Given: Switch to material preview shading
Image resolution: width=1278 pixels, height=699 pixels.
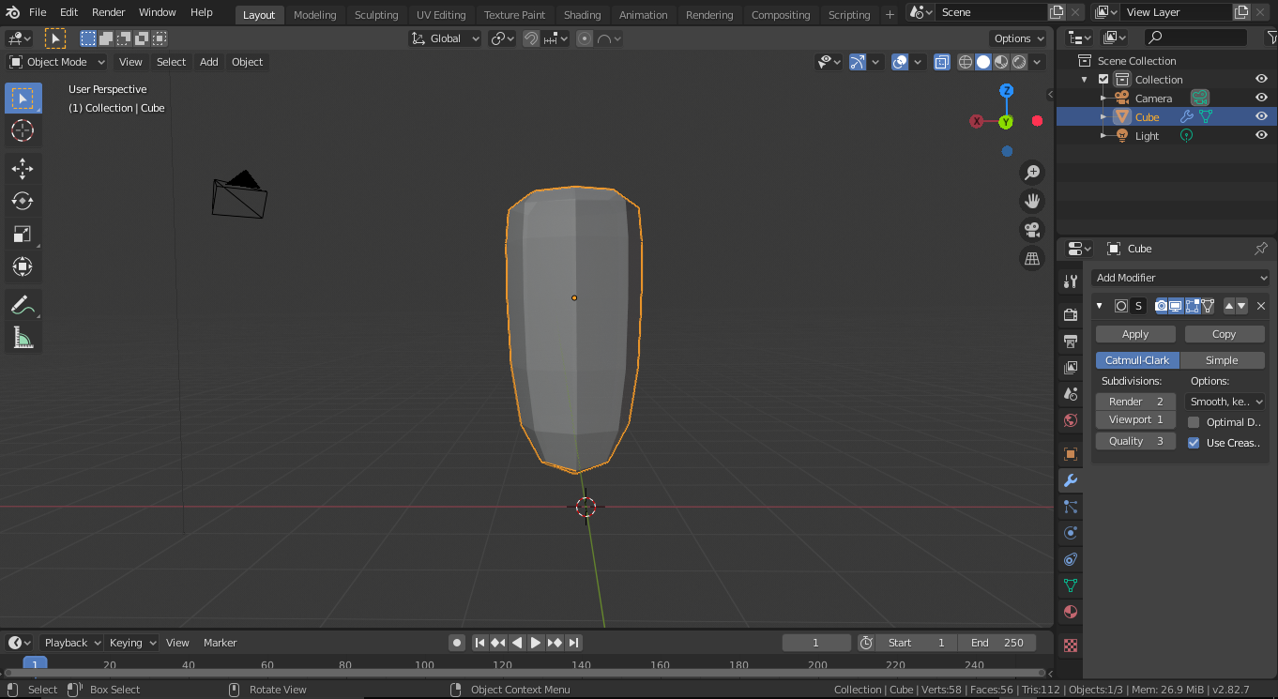Looking at the screenshot, I should (1001, 62).
